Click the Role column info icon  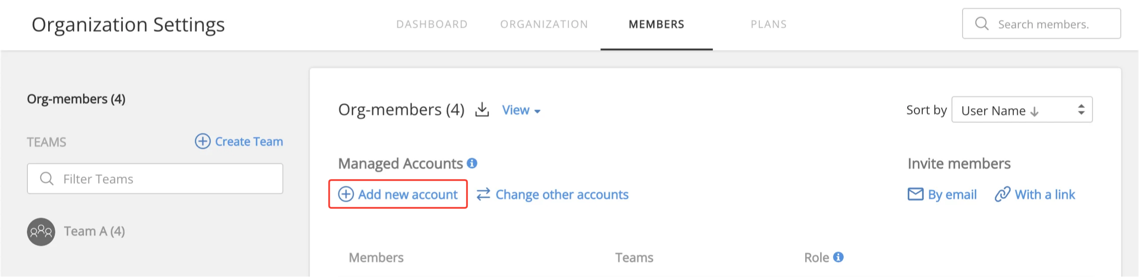[838, 257]
